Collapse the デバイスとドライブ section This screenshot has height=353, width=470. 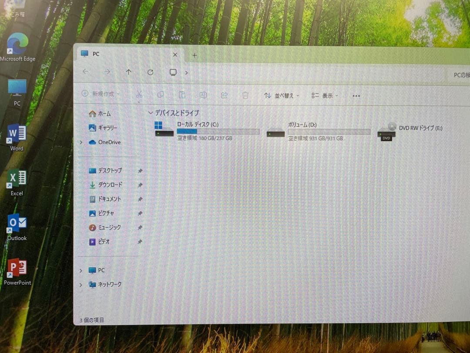point(150,113)
